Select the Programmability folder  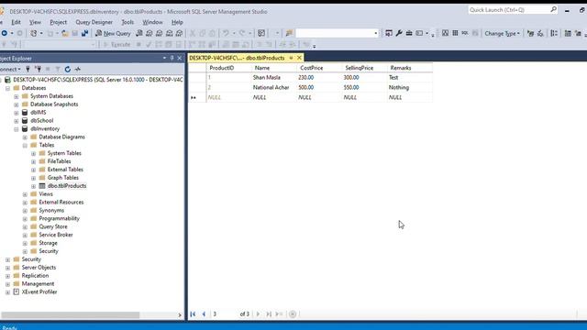point(59,218)
